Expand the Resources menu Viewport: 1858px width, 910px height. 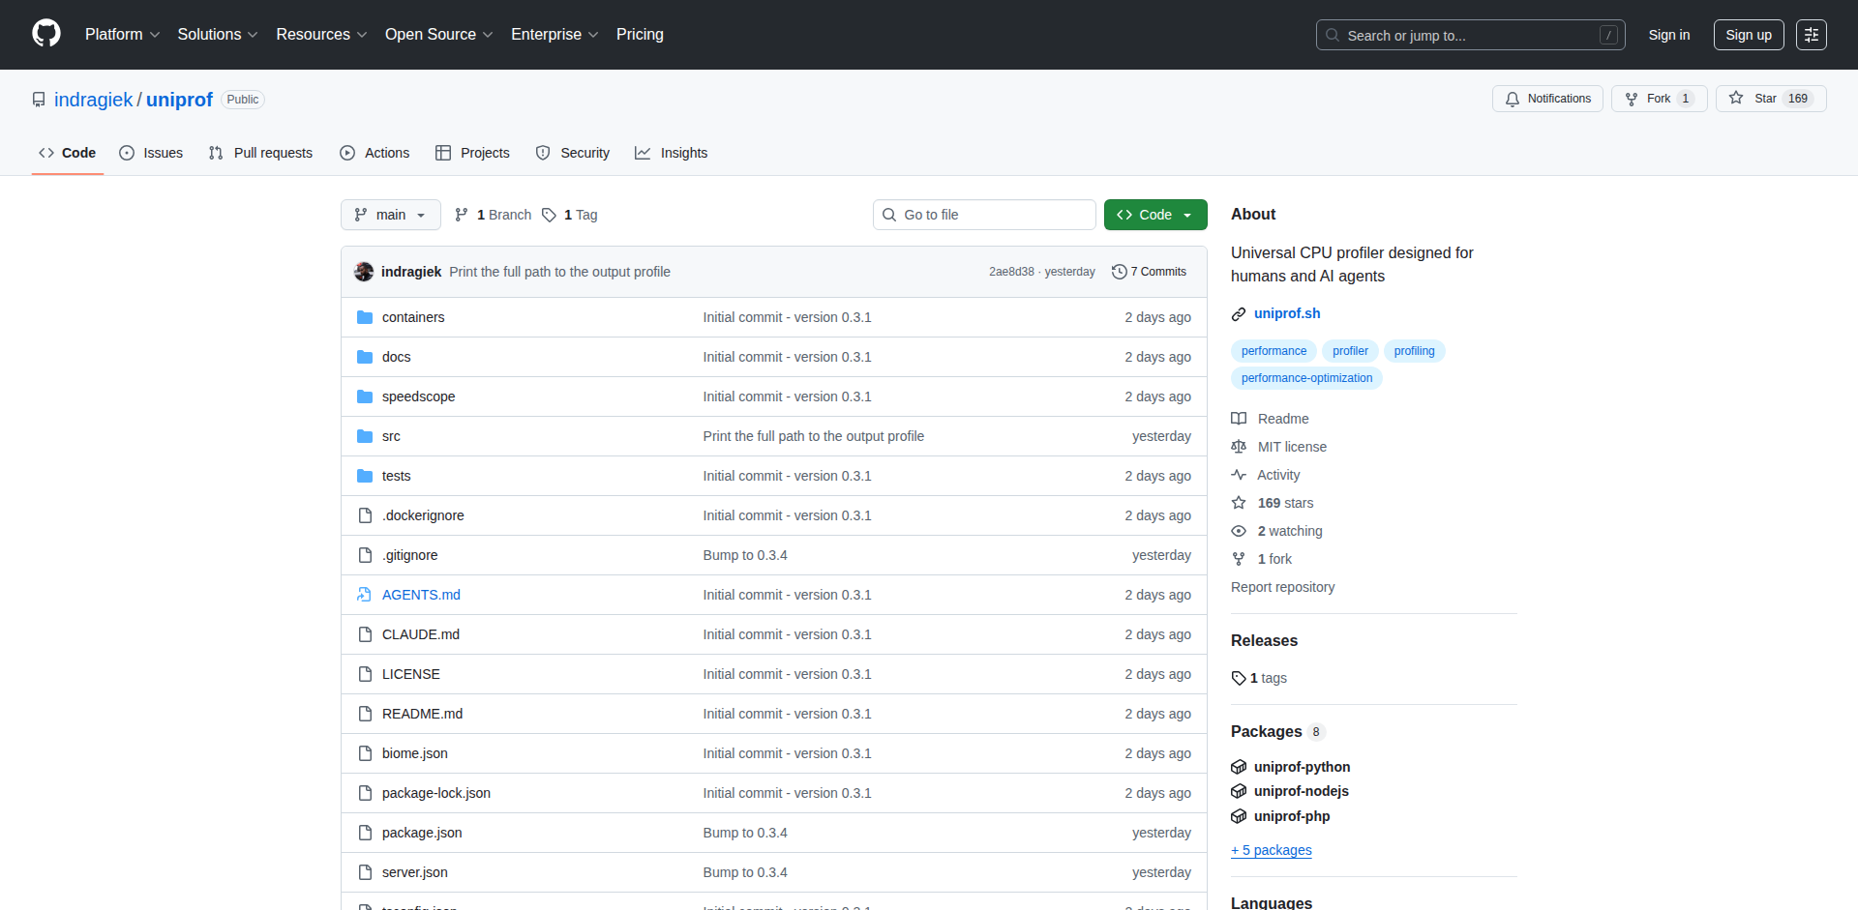tap(321, 35)
